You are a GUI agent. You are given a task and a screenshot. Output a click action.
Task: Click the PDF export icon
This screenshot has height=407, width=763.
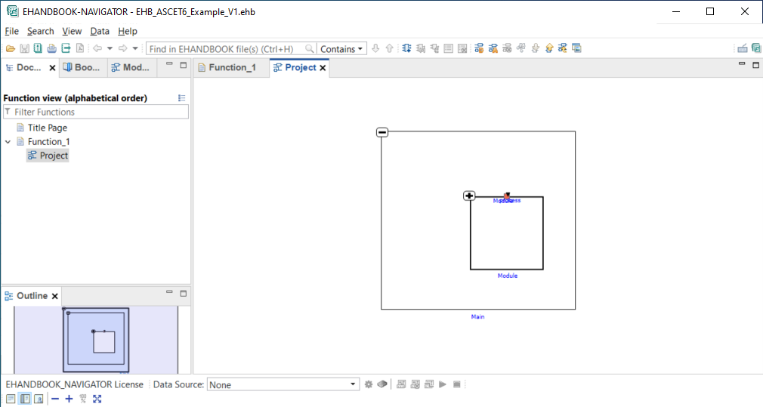coord(79,48)
